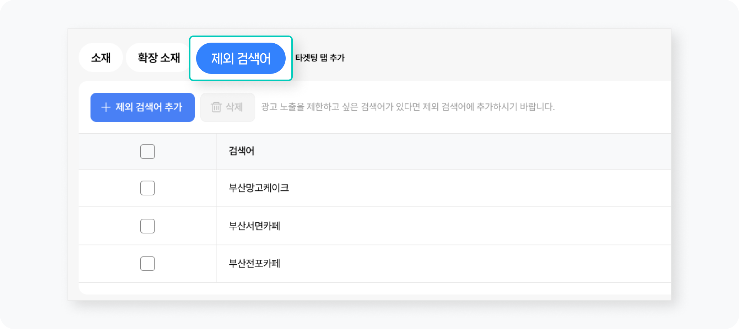739x329 pixels.
Task: Select the checkbox beside 부산전포카페
Action: coord(147,264)
